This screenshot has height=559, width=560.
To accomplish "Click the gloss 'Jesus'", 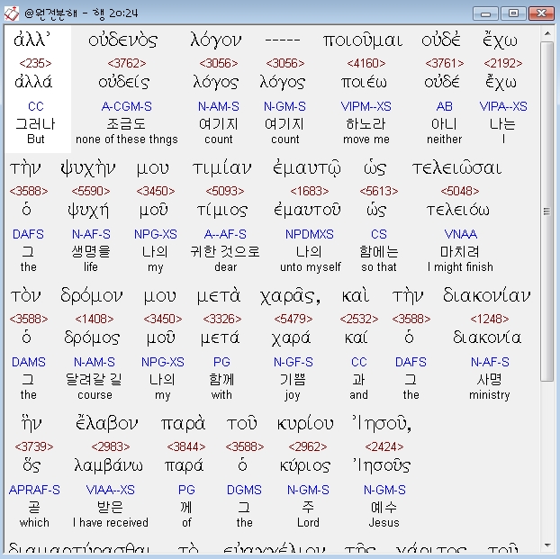I will 384,523.
